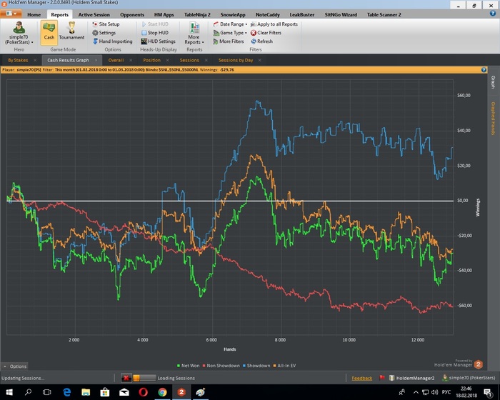
Task: Open the SitNGo Wizard tab
Action: [x=341, y=14]
